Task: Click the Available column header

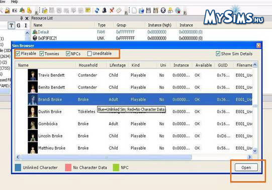Action: 204,65
